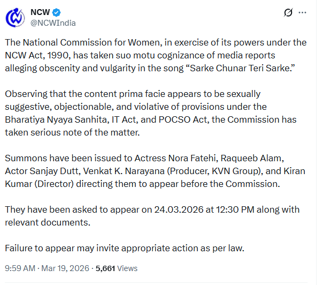The height and width of the screenshot is (285, 322).
Task: Click the paragraph starting "The National Commission"
Action: 155,55
